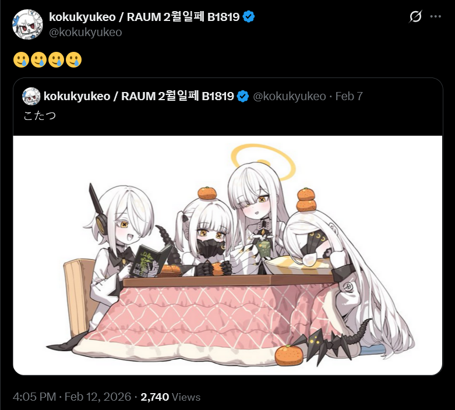Viewport: 455px width, 410px height.
Task: Open the three-dot more options menu
Action: point(435,16)
